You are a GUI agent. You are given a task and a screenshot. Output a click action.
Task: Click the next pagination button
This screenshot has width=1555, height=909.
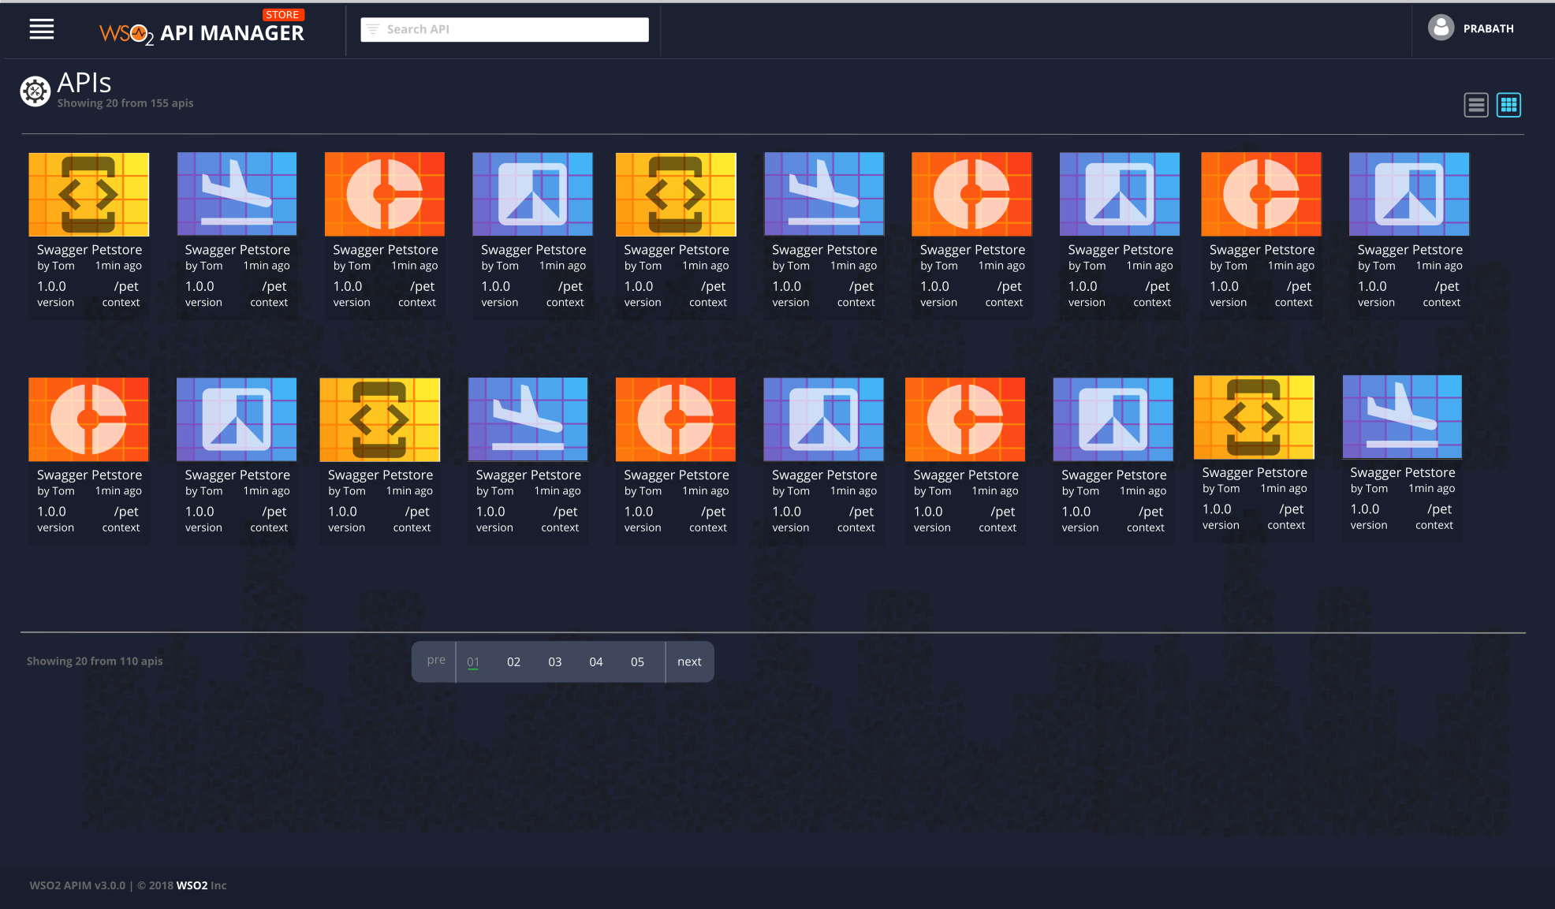[x=689, y=661]
